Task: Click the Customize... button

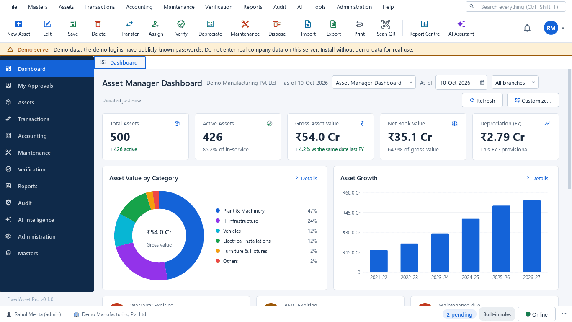Action: [533, 100]
